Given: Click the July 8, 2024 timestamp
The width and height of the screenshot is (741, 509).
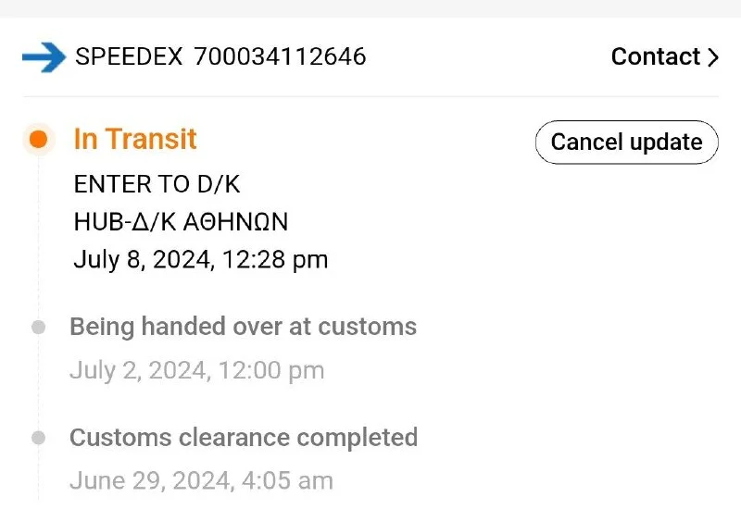Looking at the screenshot, I should click(200, 260).
